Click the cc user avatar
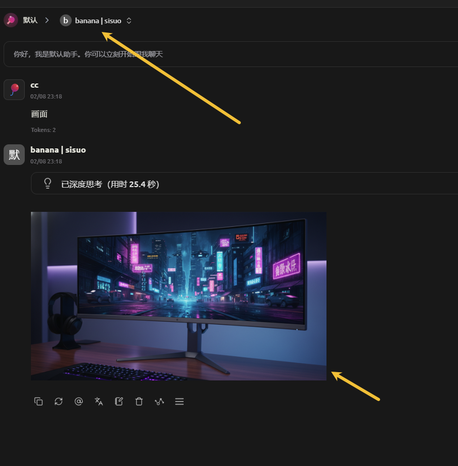The image size is (458, 466). [14, 90]
